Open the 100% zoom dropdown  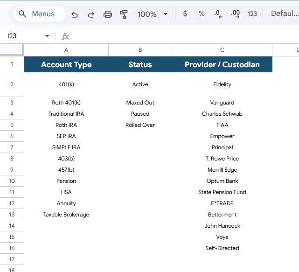point(153,14)
